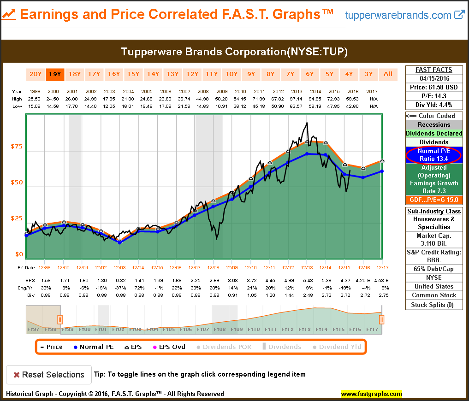Click the external link icon beside tupperwarebrands.com

pyautogui.click(x=459, y=14)
